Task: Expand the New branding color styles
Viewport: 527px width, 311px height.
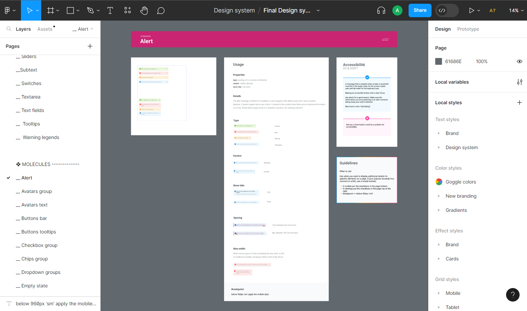Action: point(439,196)
